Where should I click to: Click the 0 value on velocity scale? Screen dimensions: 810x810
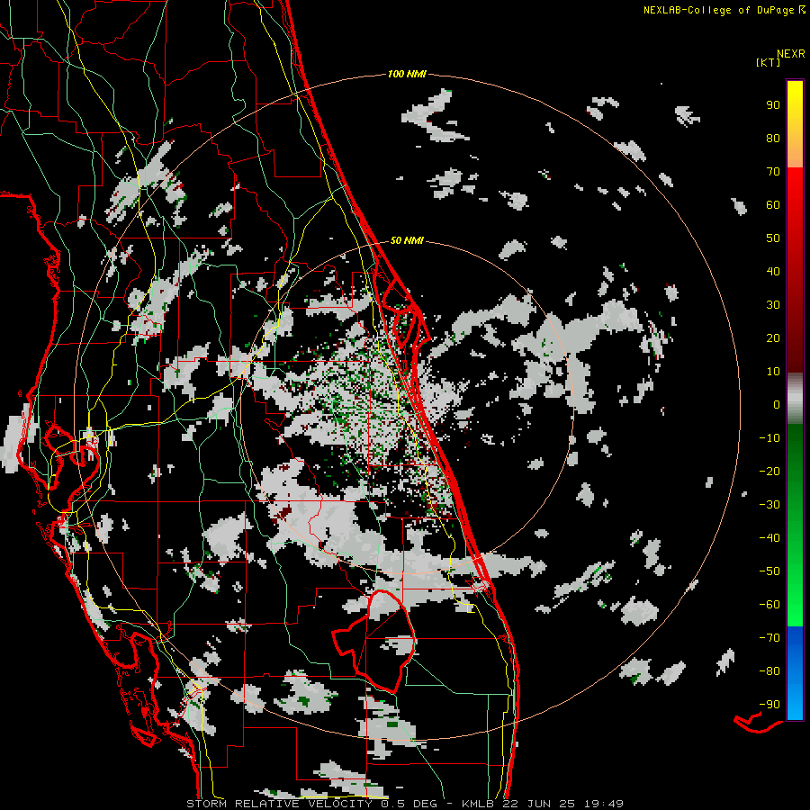click(777, 404)
